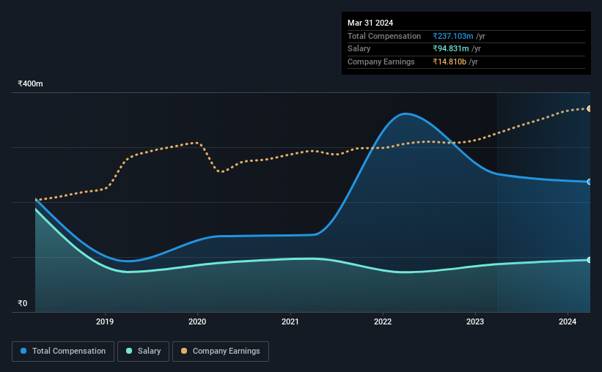
Task: Click the 2023 axis label
Action: (x=475, y=321)
